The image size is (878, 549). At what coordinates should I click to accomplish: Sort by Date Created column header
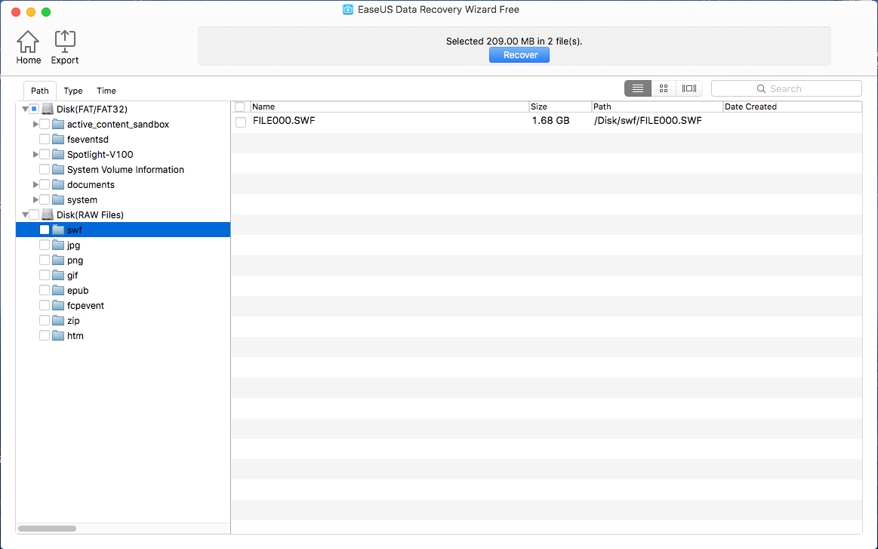793,106
